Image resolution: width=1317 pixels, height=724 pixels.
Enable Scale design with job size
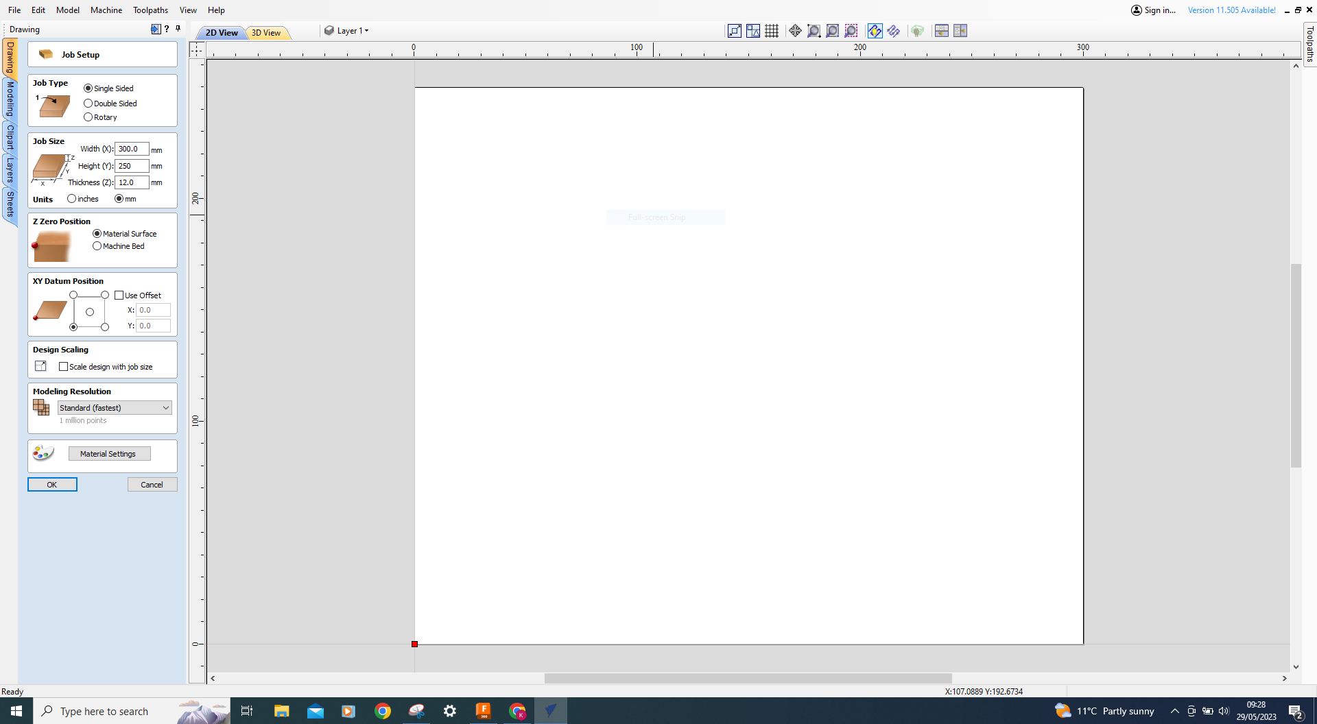64,367
